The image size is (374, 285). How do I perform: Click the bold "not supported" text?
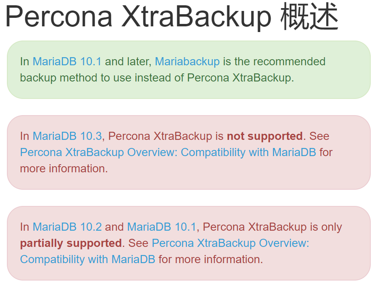[265, 136]
